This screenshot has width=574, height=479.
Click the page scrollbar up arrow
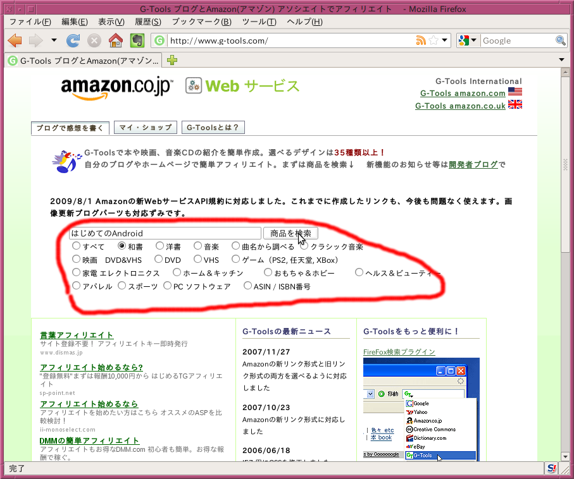point(565,72)
